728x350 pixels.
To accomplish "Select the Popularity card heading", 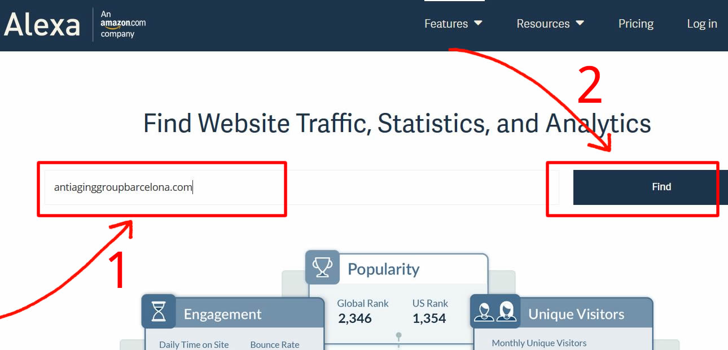I will click(383, 269).
